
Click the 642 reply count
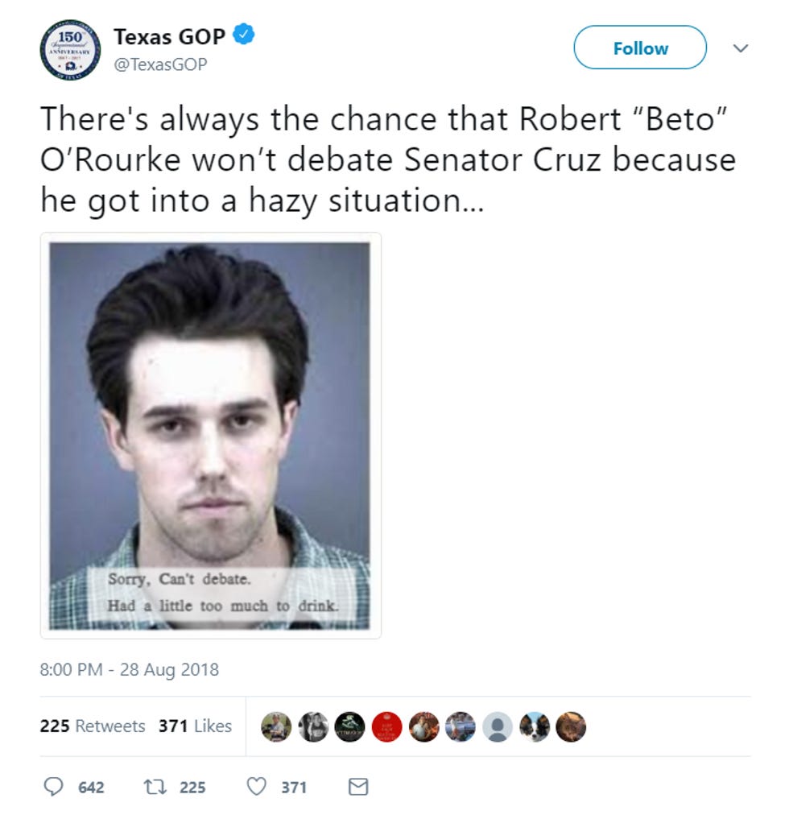(91, 787)
